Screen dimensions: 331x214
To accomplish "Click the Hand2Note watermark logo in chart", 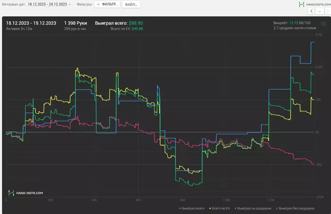I will click(x=26, y=193).
